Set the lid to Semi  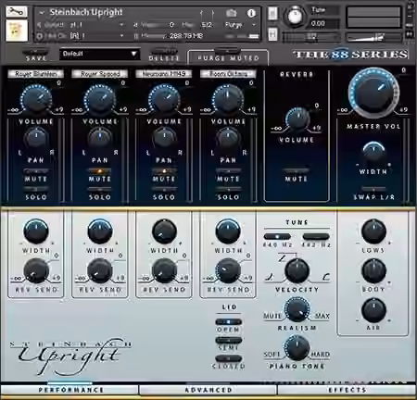pyautogui.click(x=229, y=340)
